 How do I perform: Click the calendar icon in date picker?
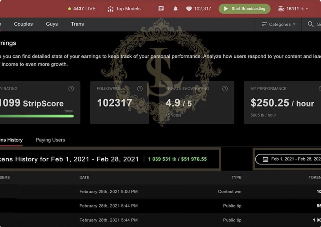point(265,159)
